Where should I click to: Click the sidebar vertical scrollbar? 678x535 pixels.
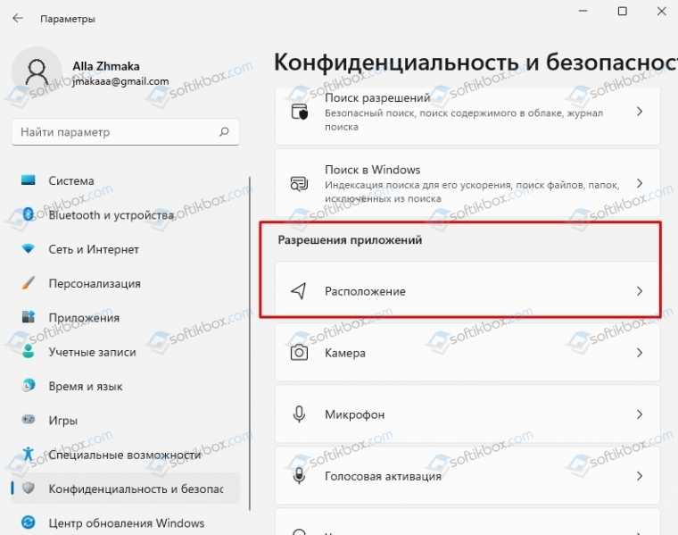click(250, 345)
